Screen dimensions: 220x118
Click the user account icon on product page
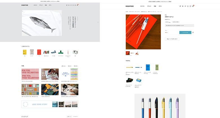(x=185, y=6)
